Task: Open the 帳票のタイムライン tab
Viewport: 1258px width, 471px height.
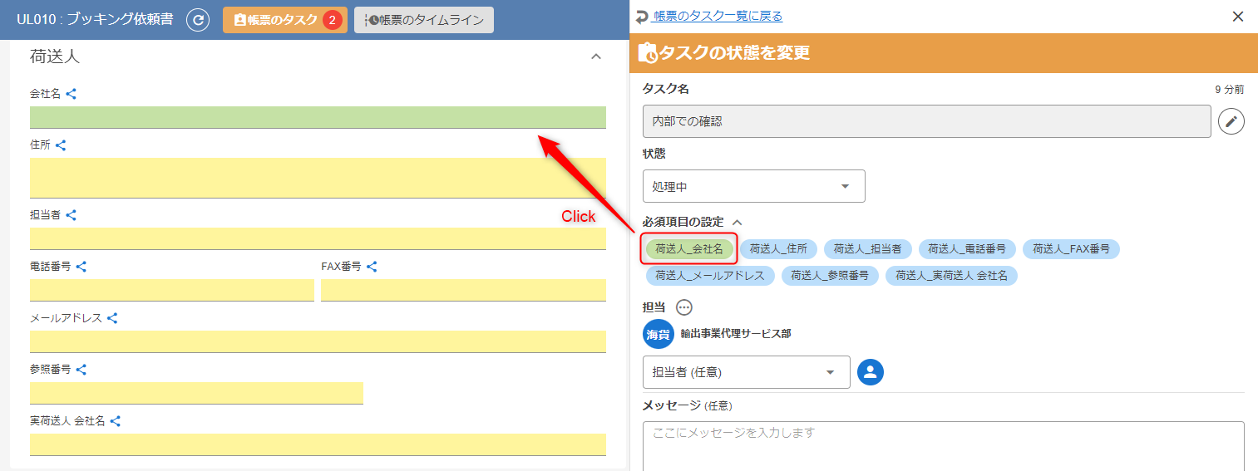Action: pyautogui.click(x=424, y=20)
